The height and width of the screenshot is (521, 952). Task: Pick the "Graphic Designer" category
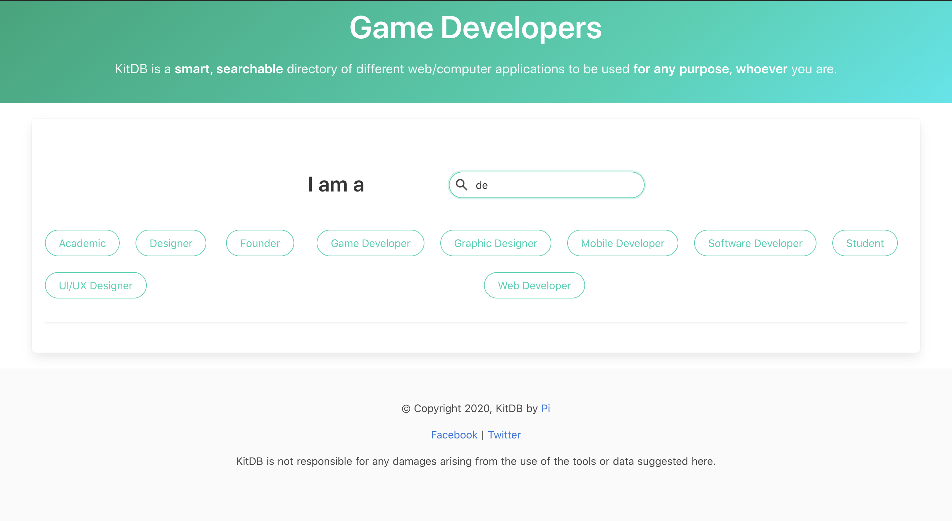coord(496,243)
